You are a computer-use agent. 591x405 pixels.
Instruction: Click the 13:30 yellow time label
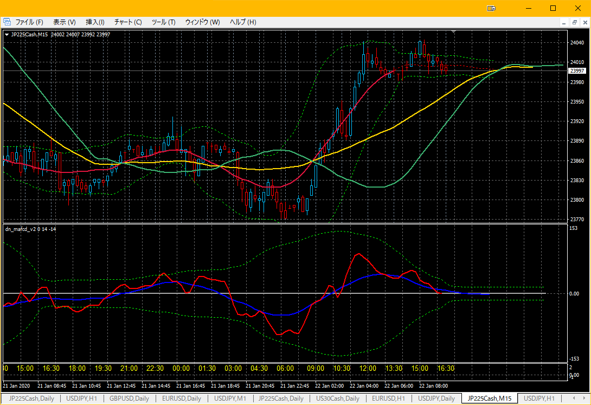[x=394, y=369]
